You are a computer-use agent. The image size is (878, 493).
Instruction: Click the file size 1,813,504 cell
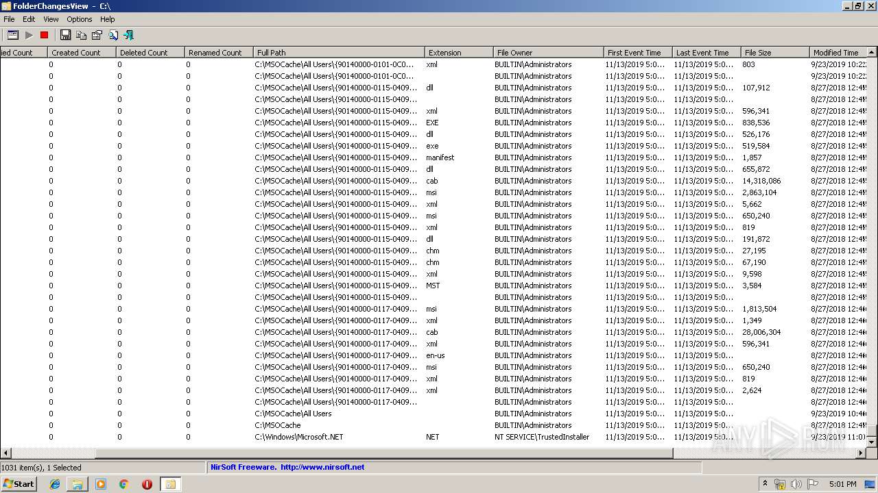click(x=759, y=309)
